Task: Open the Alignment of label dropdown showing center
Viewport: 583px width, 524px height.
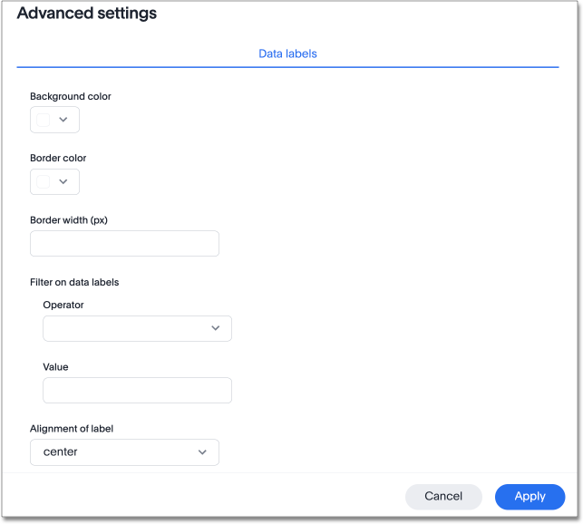Action: [x=118, y=451]
